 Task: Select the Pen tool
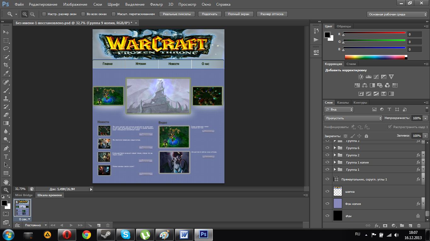coord(6,148)
